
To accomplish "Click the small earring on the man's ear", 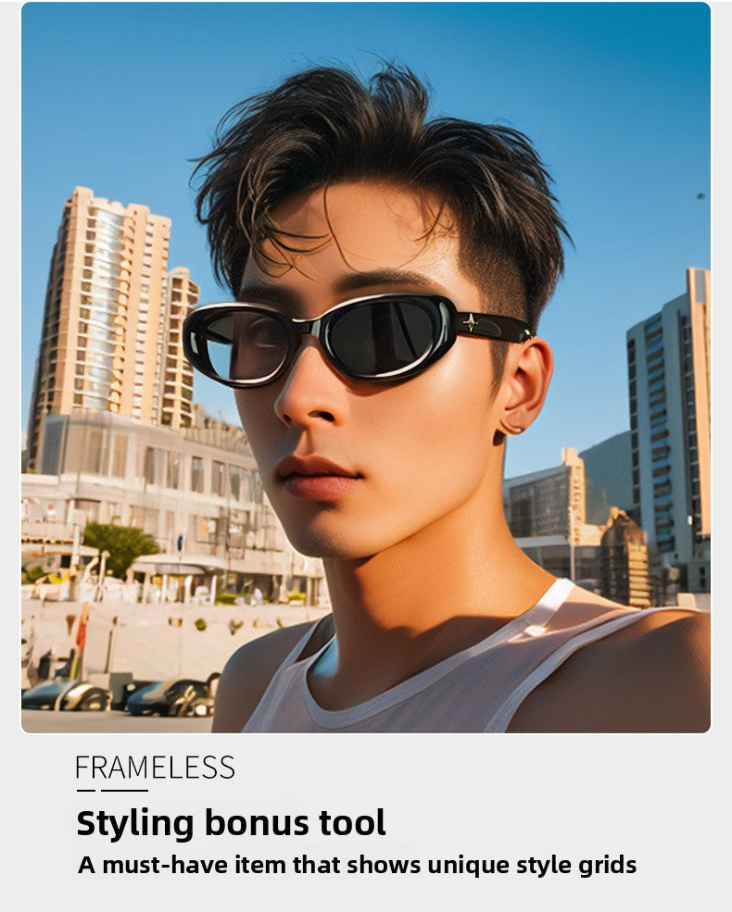I will [x=511, y=430].
